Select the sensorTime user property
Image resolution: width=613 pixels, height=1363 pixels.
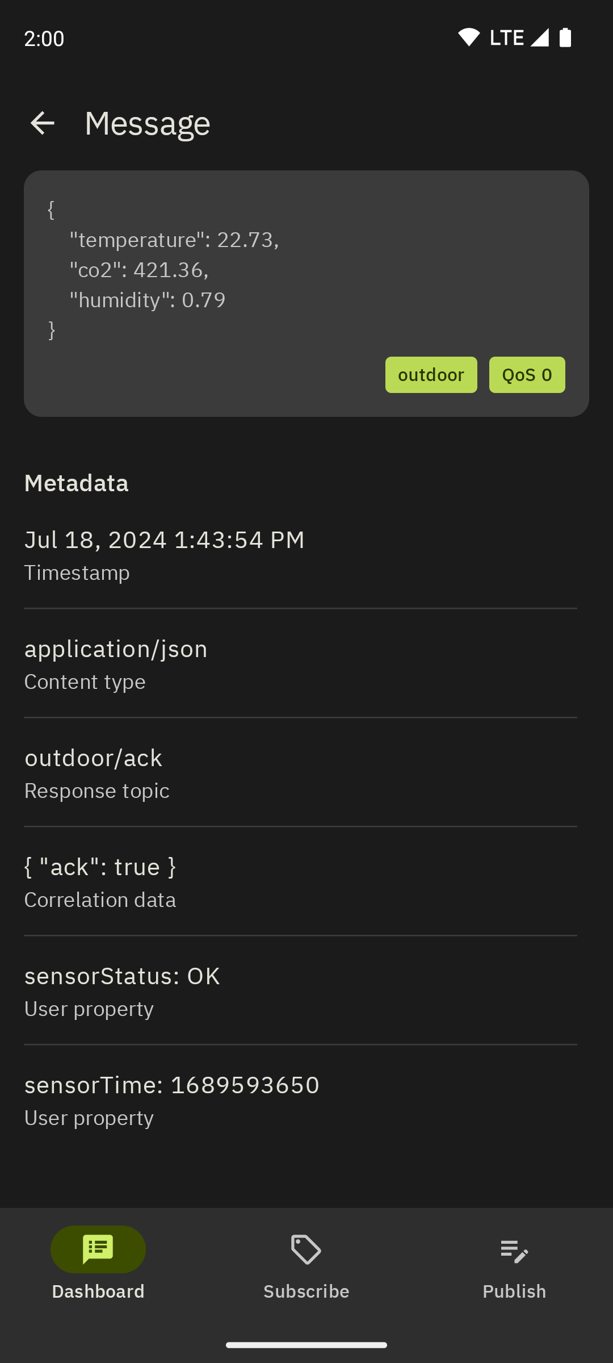300,1100
